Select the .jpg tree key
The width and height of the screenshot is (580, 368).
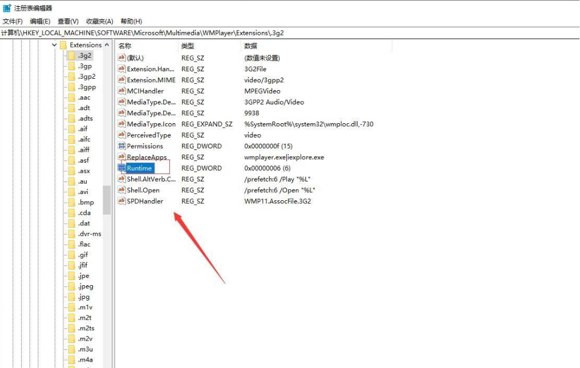(84, 297)
